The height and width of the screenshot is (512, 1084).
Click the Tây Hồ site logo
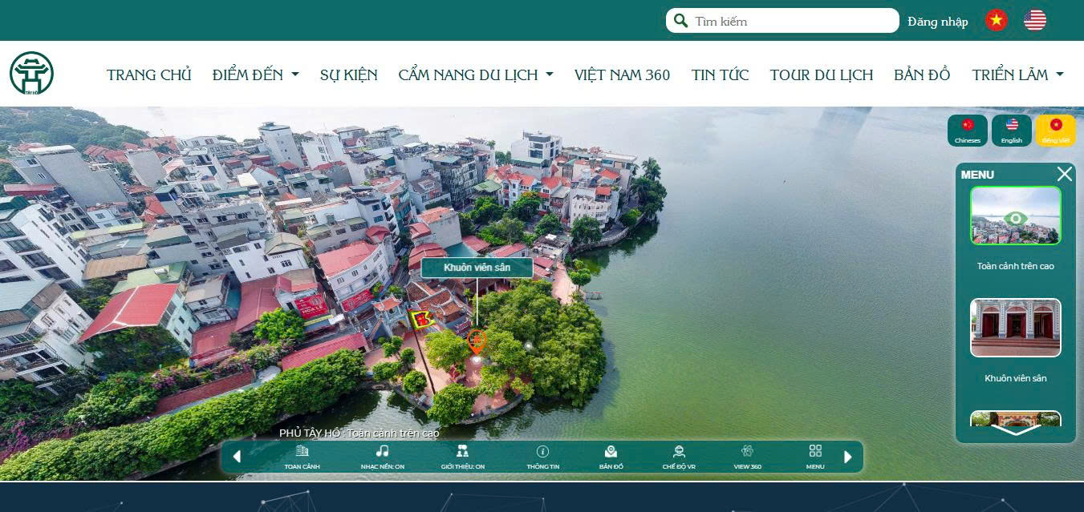pos(31,74)
